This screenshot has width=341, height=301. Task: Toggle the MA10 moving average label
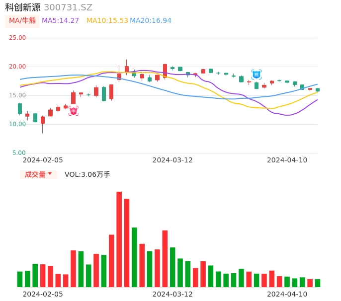tap(107, 21)
